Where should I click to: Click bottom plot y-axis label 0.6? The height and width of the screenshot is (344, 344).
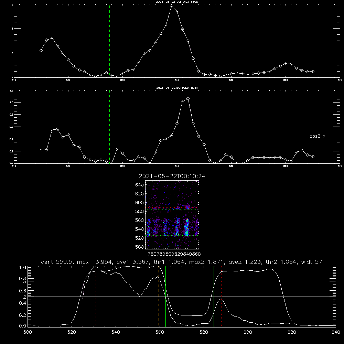pyautogui.click(x=22, y=291)
